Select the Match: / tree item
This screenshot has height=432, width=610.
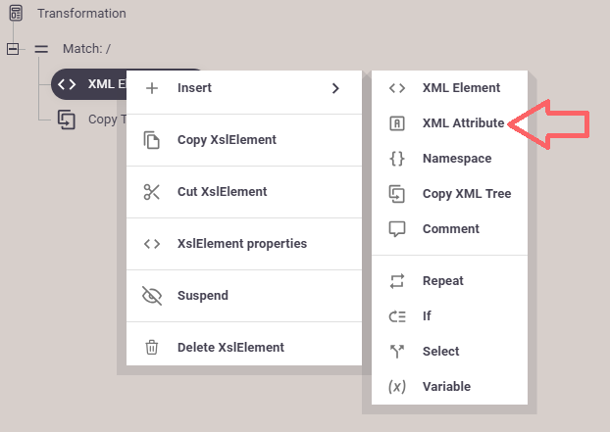(x=86, y=48)
